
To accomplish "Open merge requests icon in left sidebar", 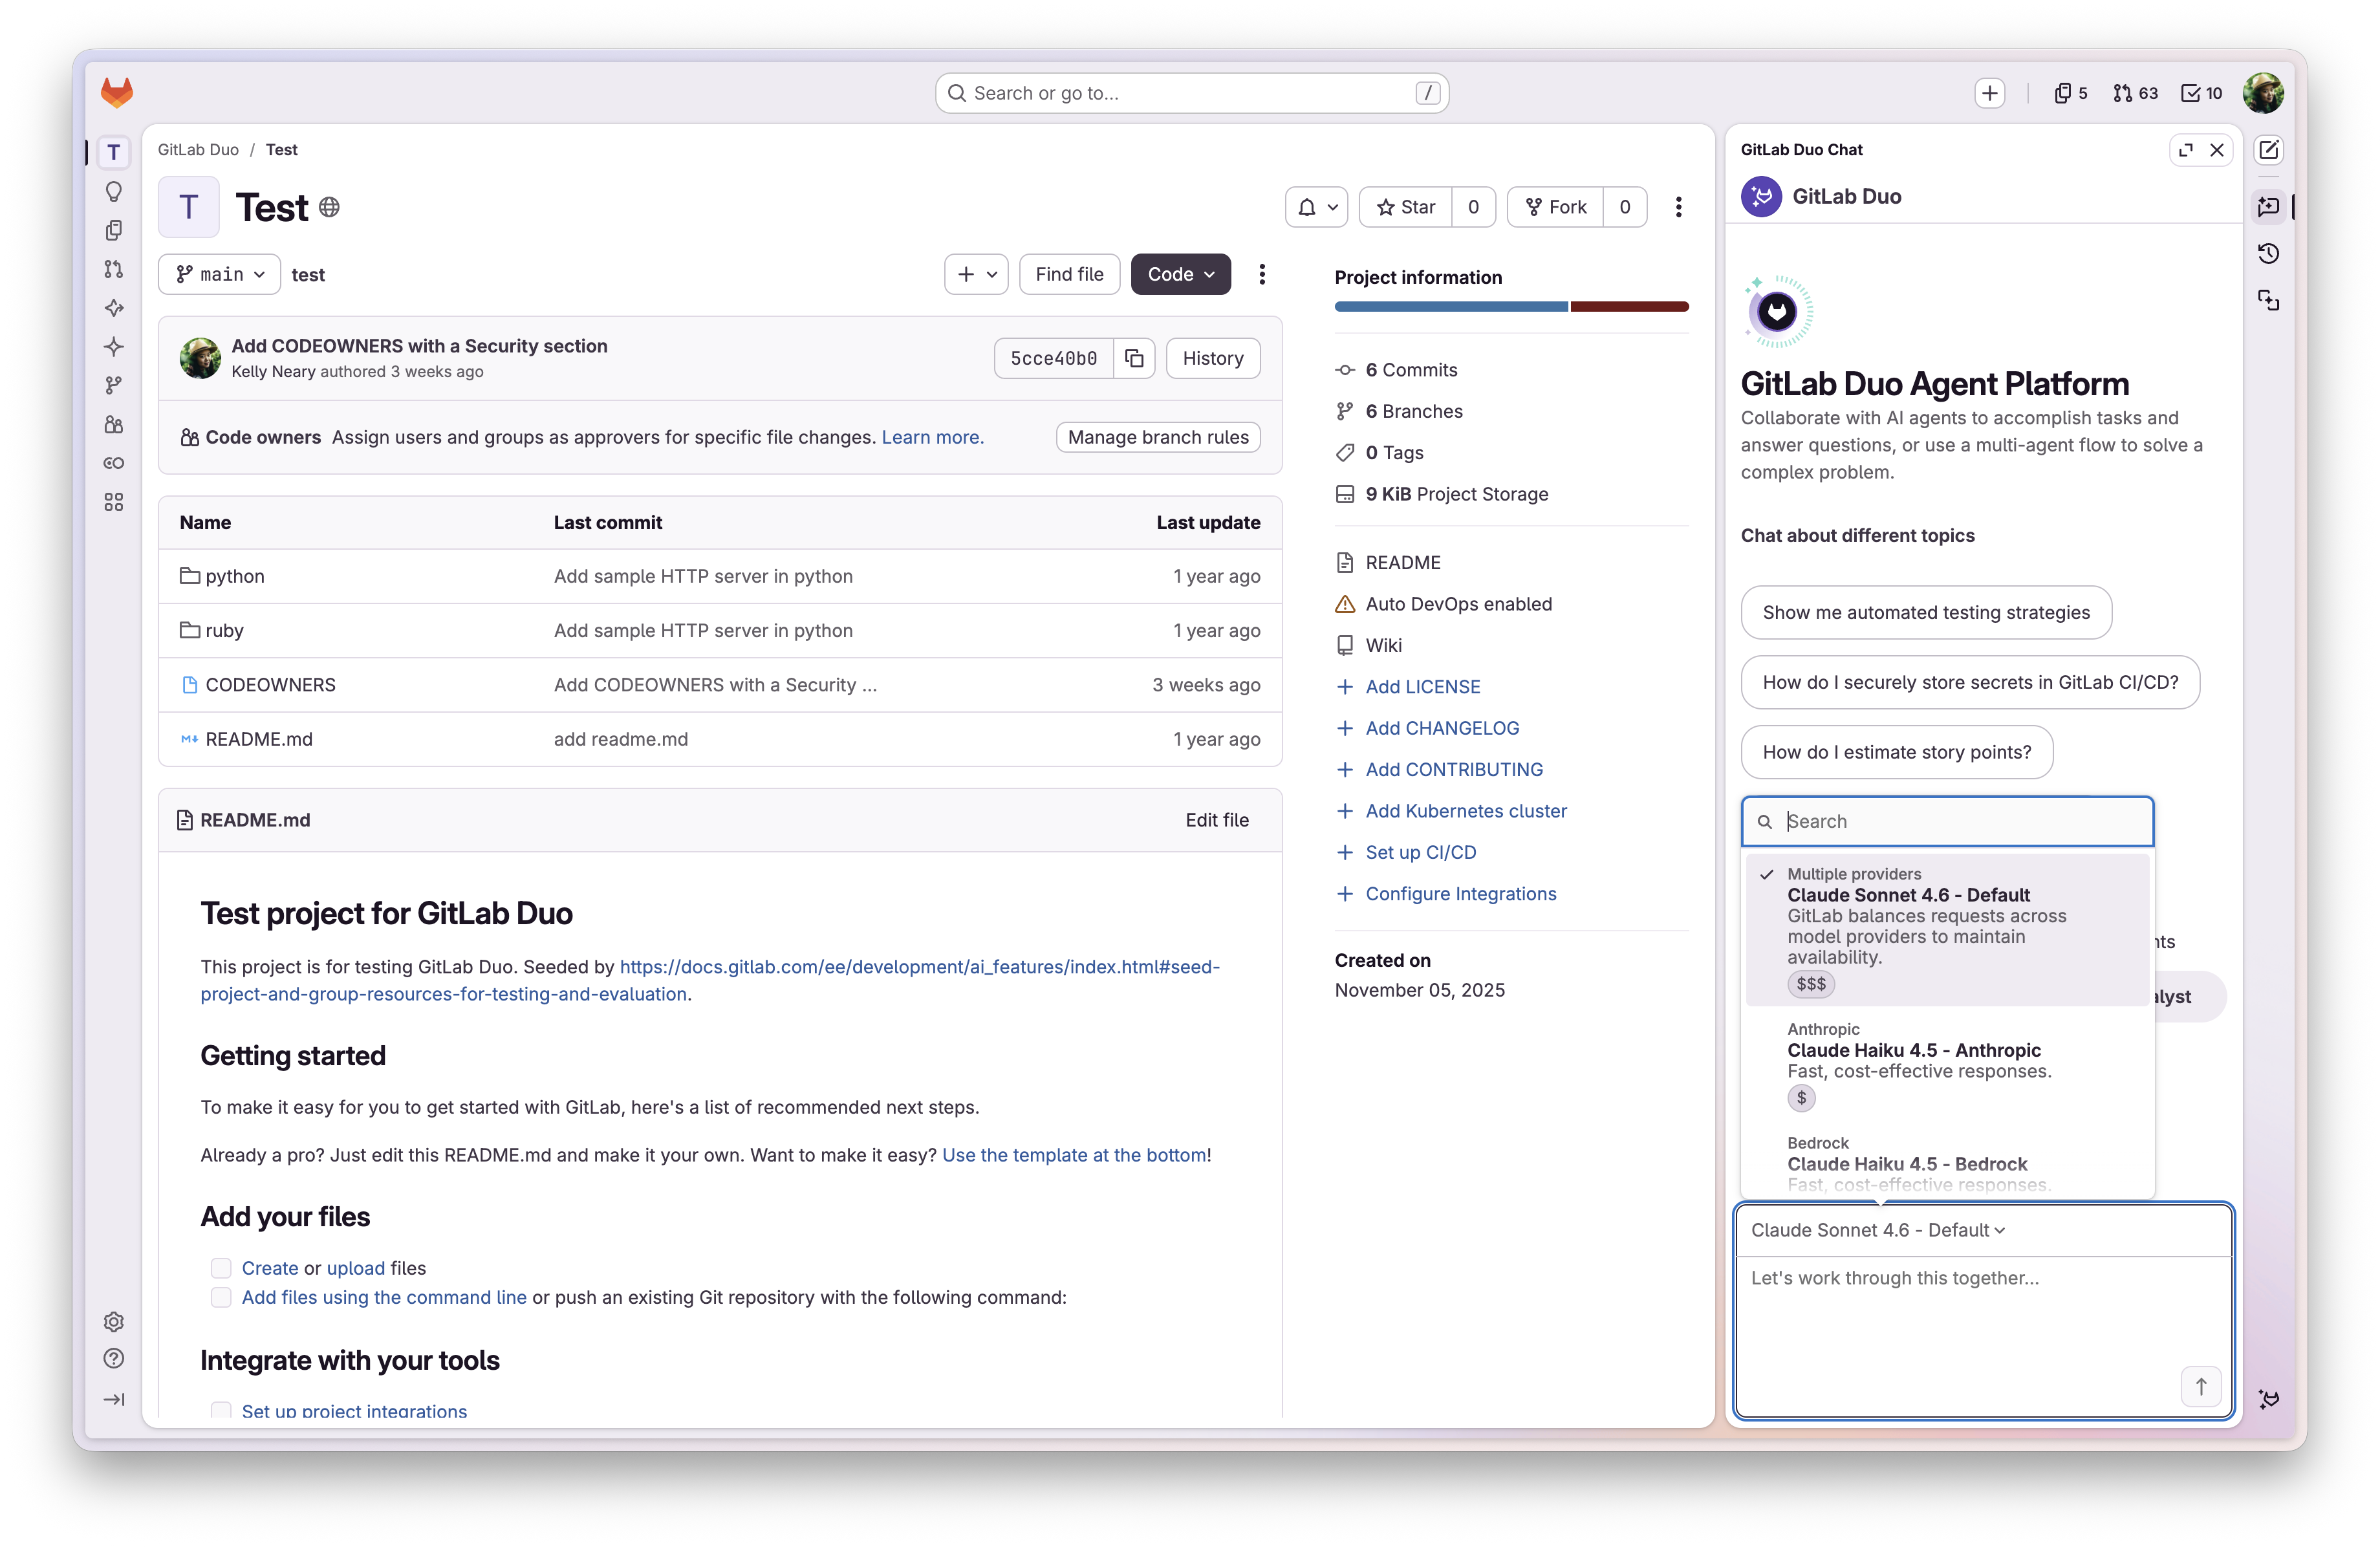I will tap(114, 269).
